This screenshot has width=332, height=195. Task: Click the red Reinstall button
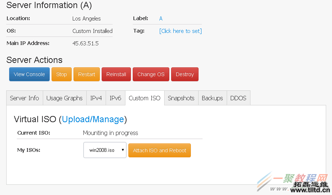[x=116, y=74]
